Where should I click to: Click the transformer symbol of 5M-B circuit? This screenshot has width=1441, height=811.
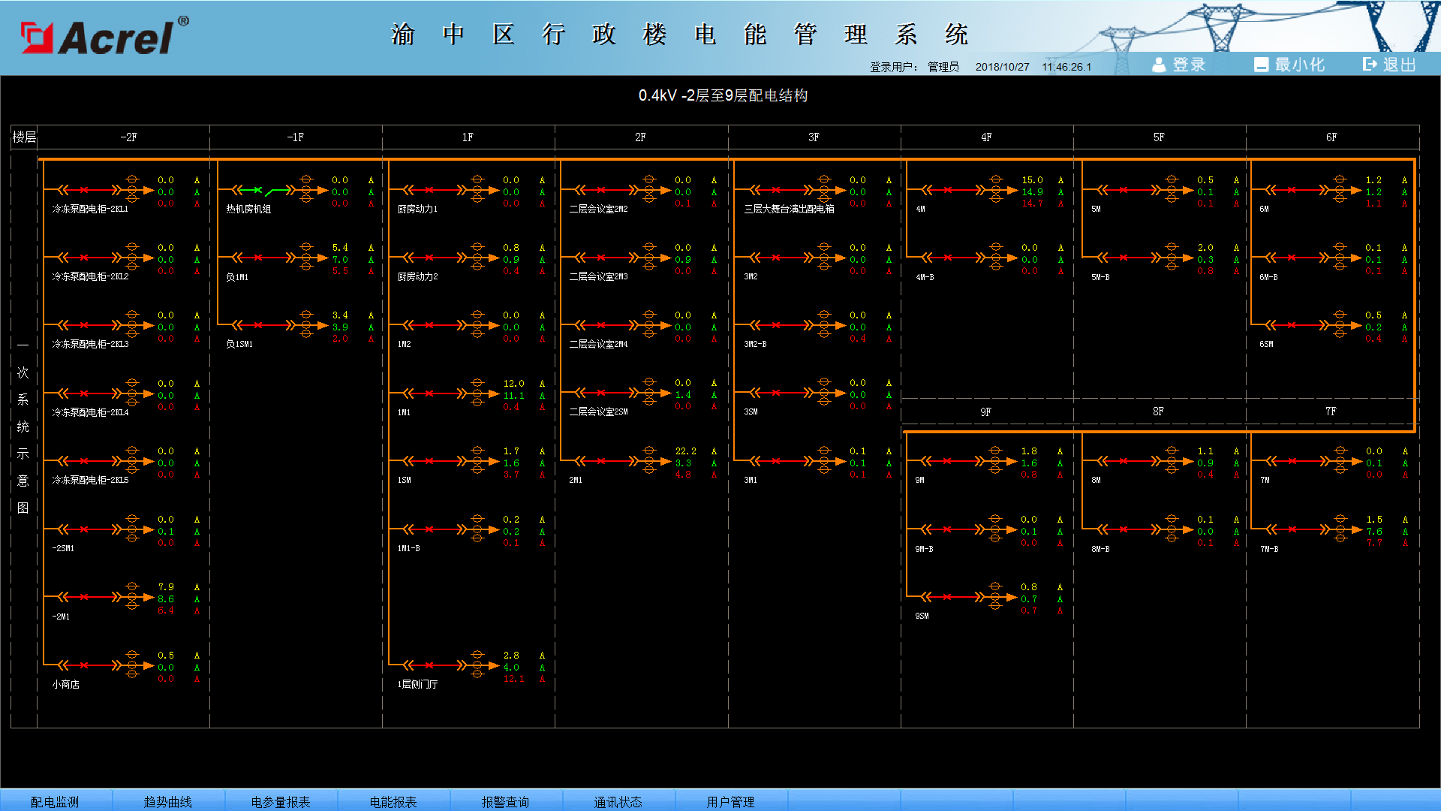tap(1172, 258)
